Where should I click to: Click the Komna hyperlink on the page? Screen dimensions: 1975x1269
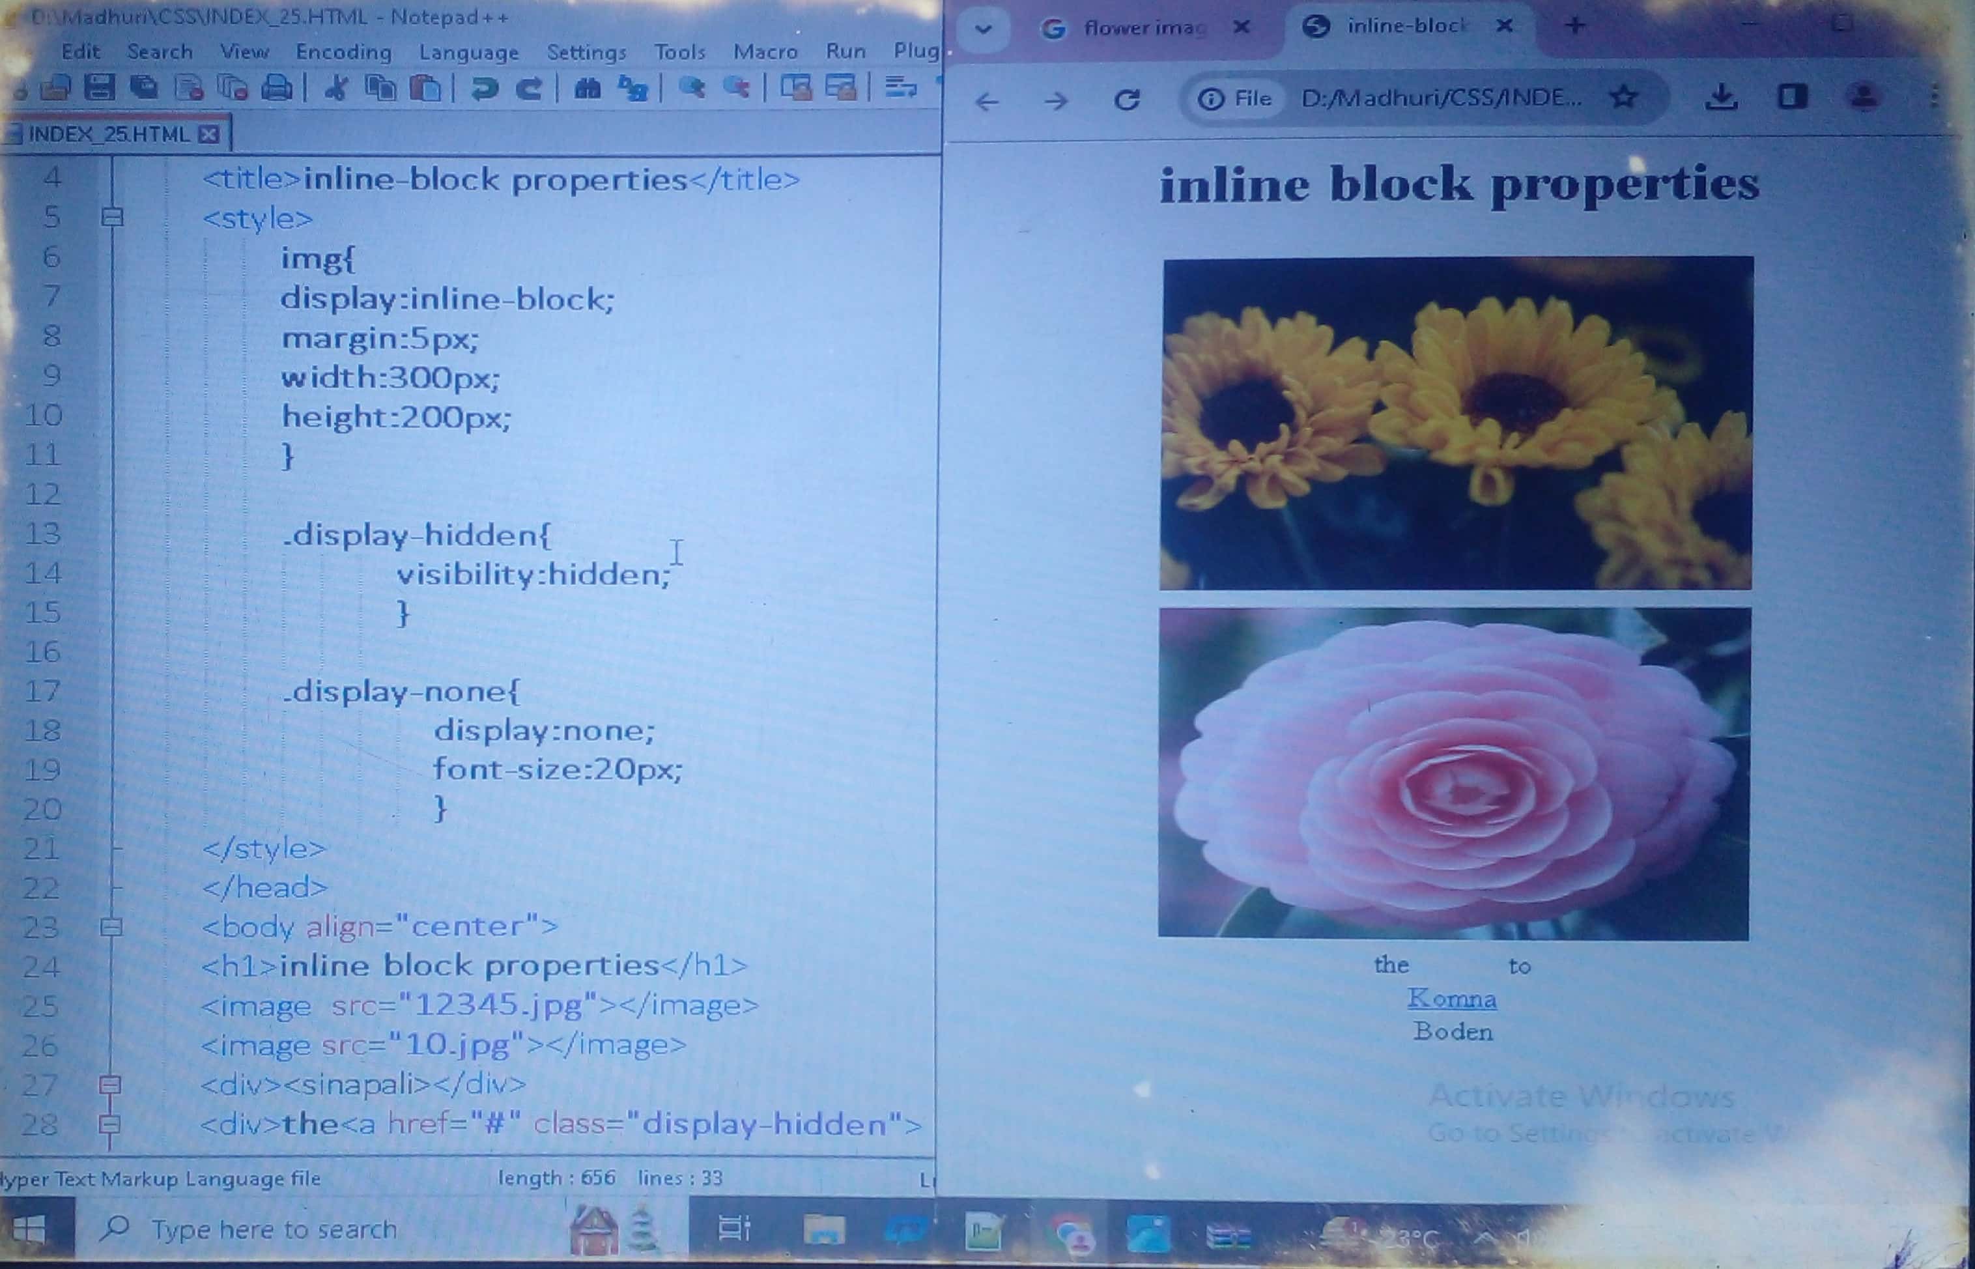point(1452,998)
